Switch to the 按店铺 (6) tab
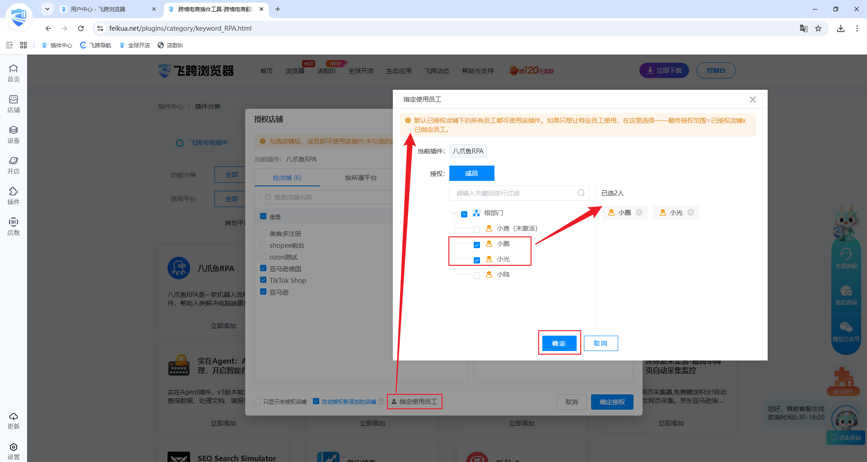Viewport: 867px width, 462px height. point(287,178)
